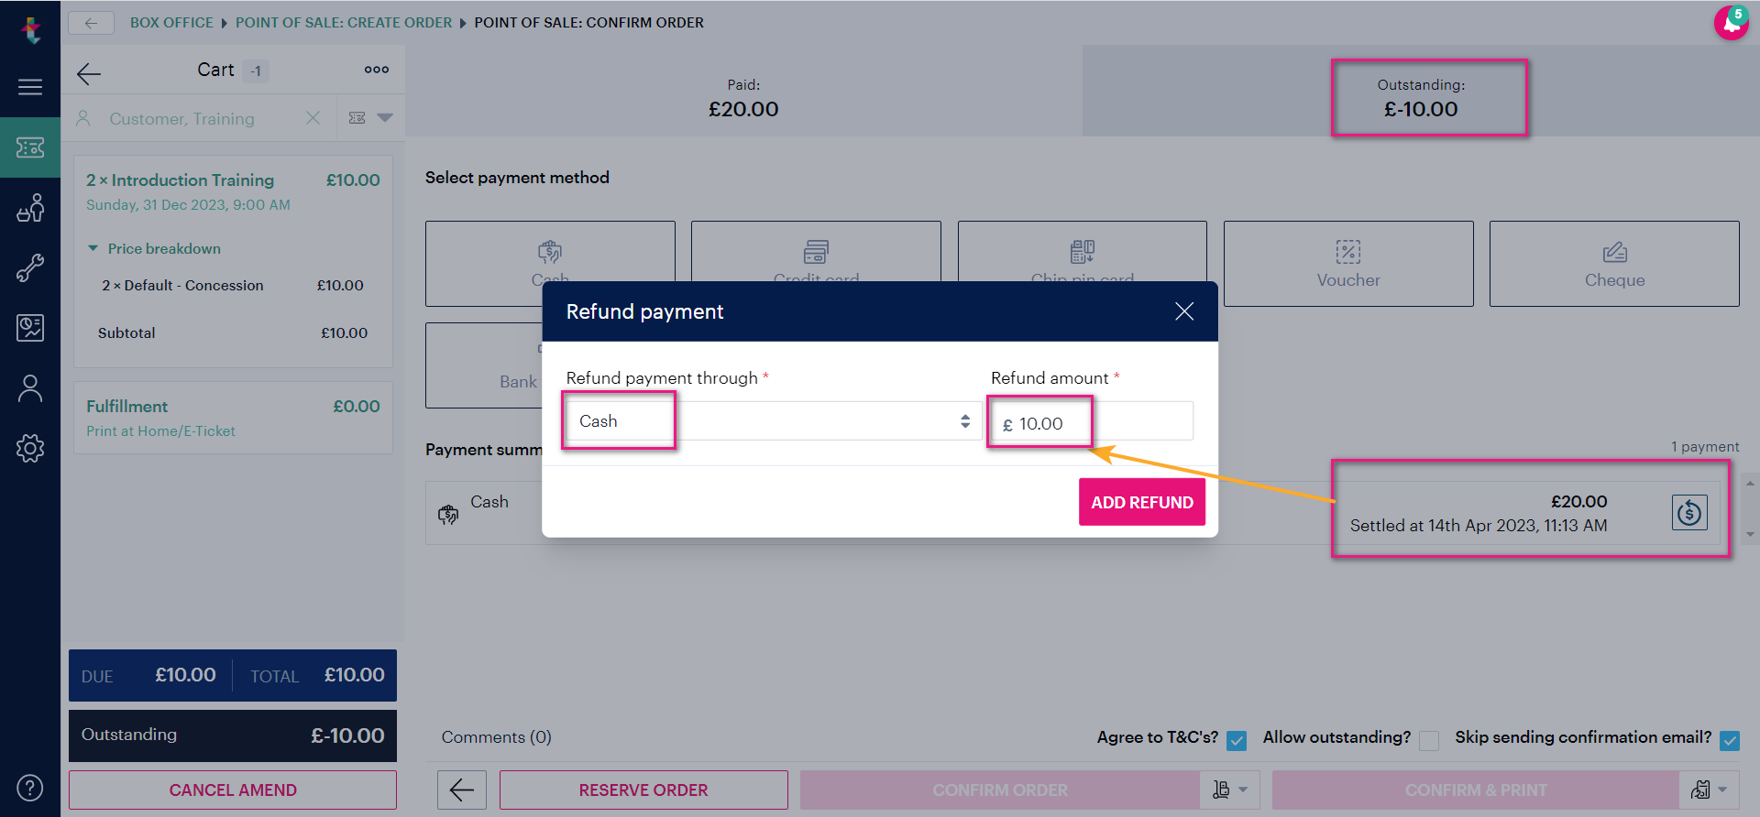Enable the Allow outstanding checkbox

click(1428, 740)
